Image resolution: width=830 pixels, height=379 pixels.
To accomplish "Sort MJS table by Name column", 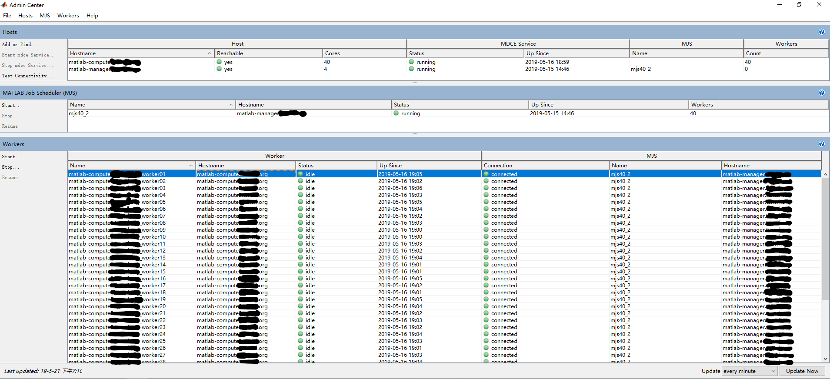I will pyautogui.click(x=151, y=104).
